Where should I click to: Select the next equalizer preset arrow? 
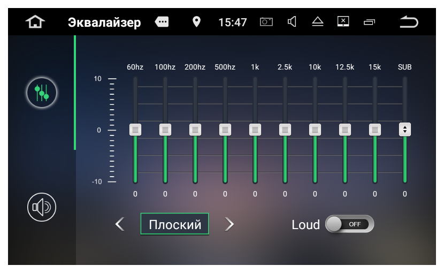(229, 224)
